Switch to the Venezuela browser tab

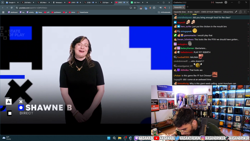pyautogui.click(x=59, y=3)
